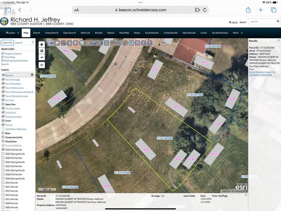Expand the Sales Year layer group

tap(2, 104)
